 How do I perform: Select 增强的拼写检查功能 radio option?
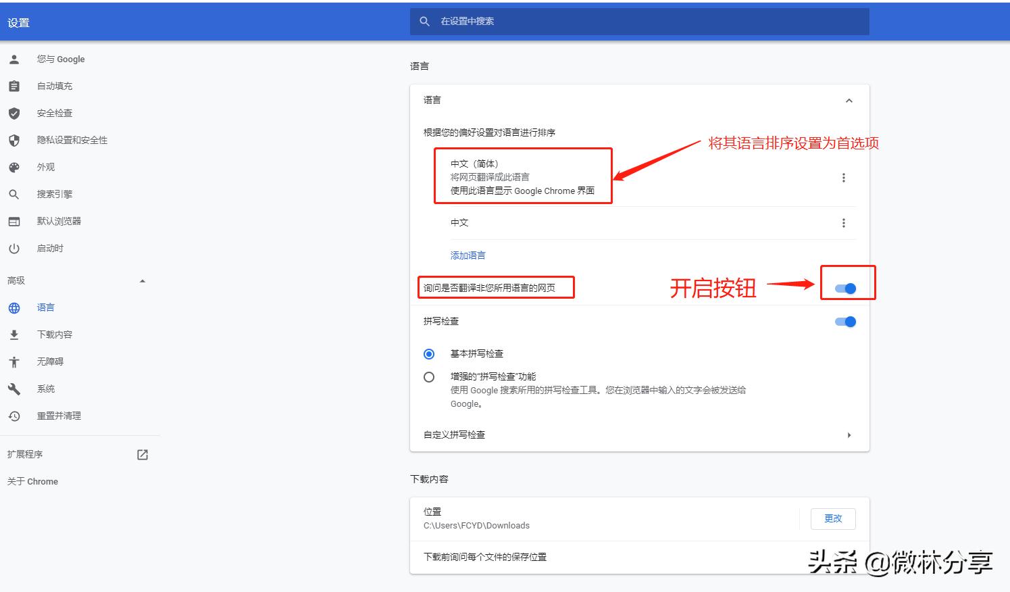click(x=429, y=376)
